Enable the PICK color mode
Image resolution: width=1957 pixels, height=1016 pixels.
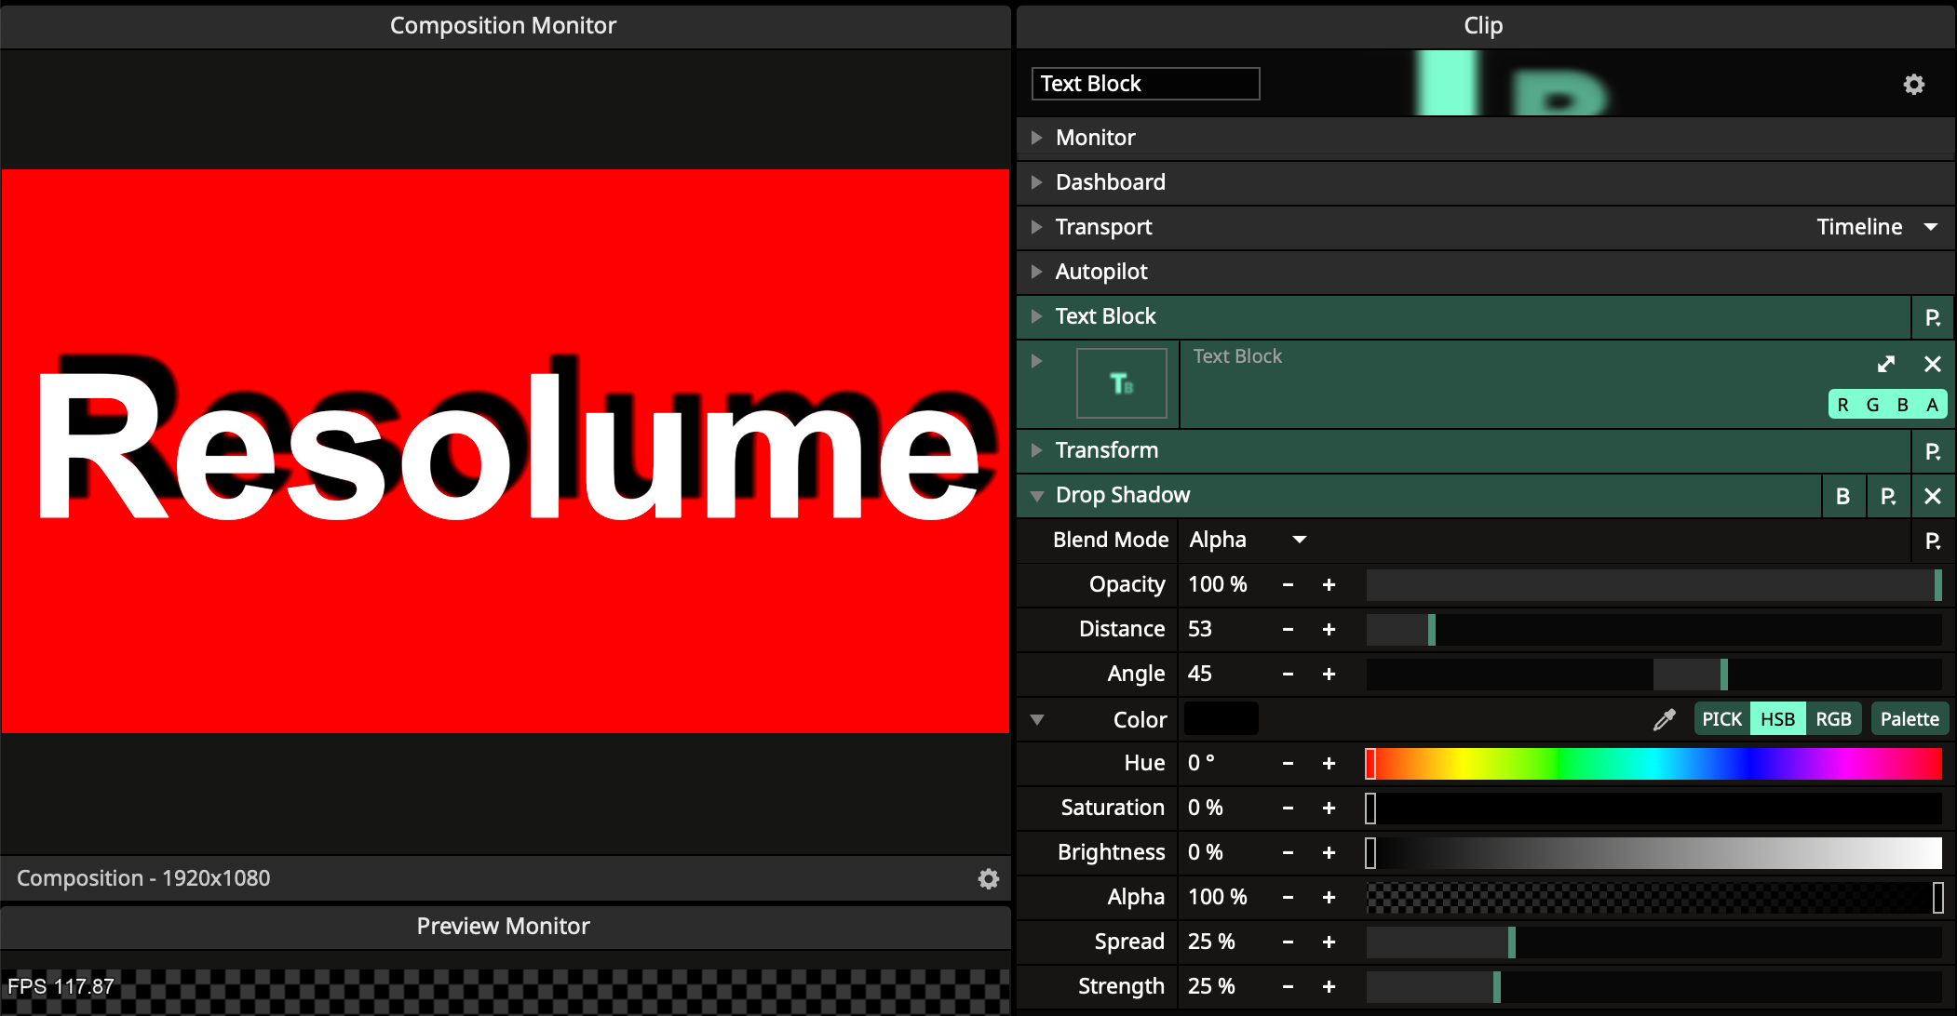point(1721,719)
